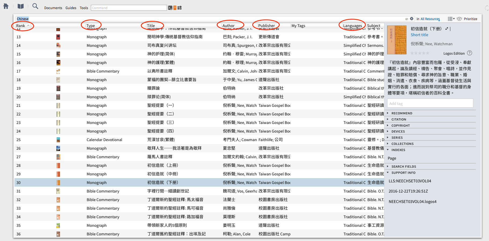The width and height of the screenshot is (489, 241).
Task: Expand the DEVICES section
Action: [398, 131]
